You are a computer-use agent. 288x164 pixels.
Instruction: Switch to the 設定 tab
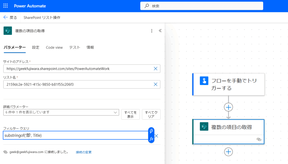36,47
